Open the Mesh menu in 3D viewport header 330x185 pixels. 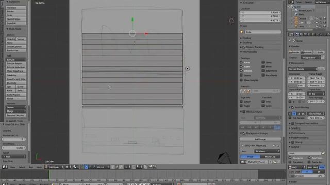point(39,167)
